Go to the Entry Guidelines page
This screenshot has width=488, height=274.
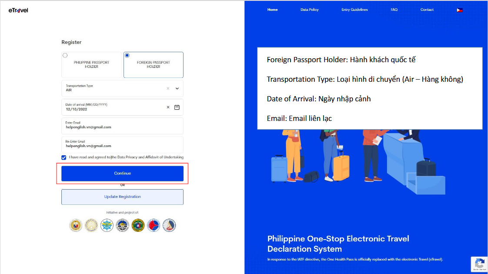[354, 10]
